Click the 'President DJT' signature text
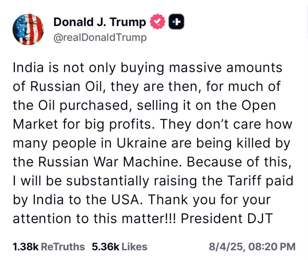308x260 pixels. pos(227,218)
